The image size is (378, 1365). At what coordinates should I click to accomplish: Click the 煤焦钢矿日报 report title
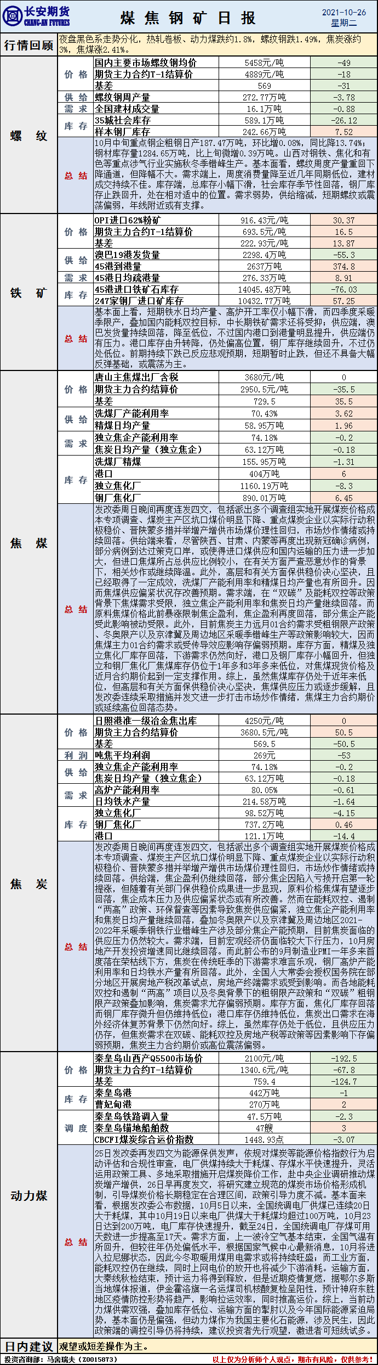tap(188, 18)
